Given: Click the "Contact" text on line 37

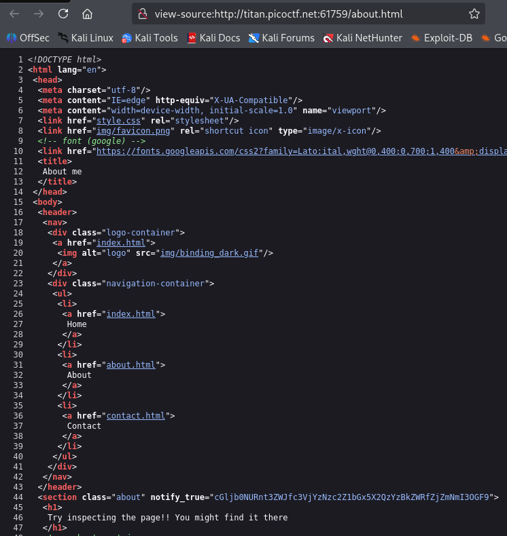Looking at the screenshot, I should pyautogui.click(x=84, y=426).
